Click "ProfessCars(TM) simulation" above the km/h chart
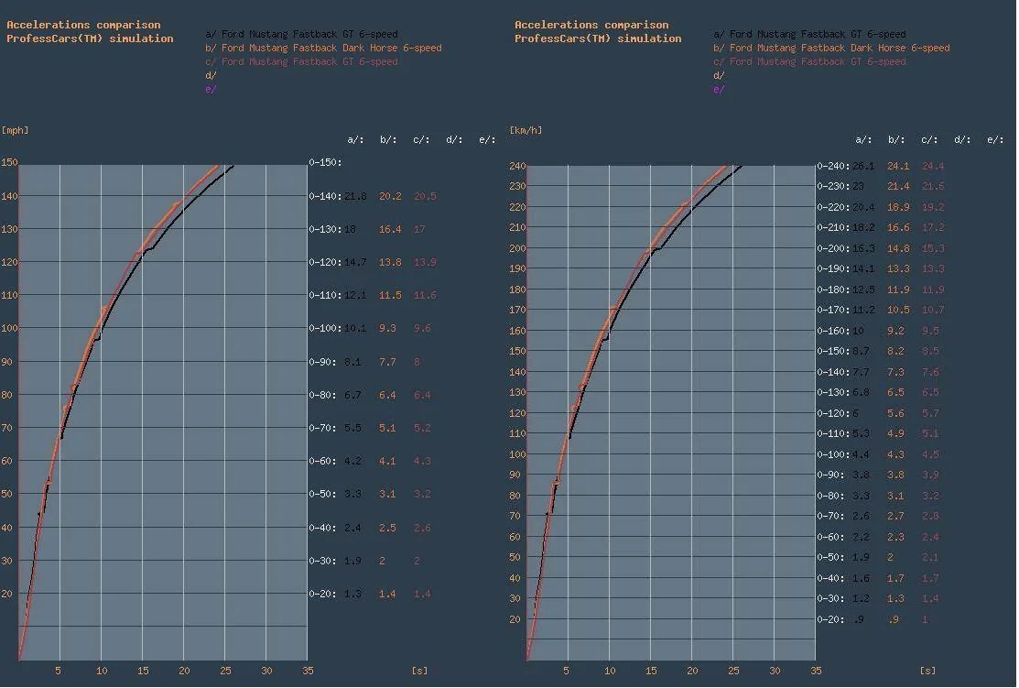The image size is (1019, 688). coord(598,38)
